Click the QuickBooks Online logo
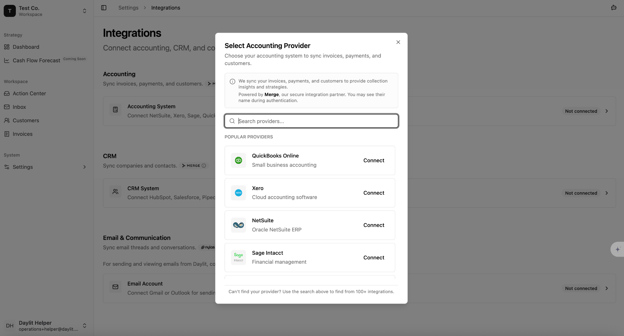 pyautogui.click(x=238, y=160)
